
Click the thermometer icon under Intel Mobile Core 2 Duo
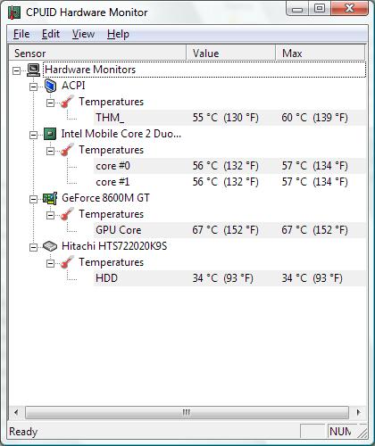coord(67,150)
